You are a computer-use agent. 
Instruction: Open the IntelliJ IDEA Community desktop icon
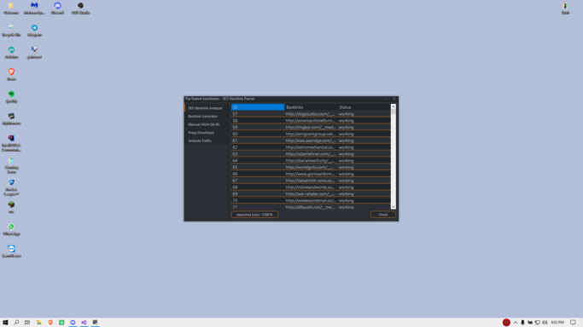[11, 143]
